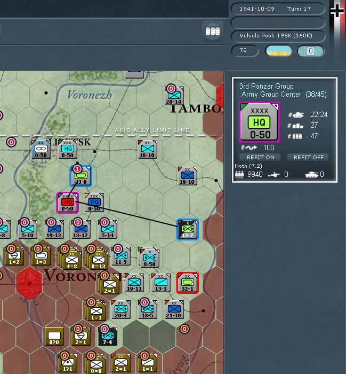Select the 18-10 infantry division counter
The width and height of the screenshot is (346, 374).
tap(148, 149)
